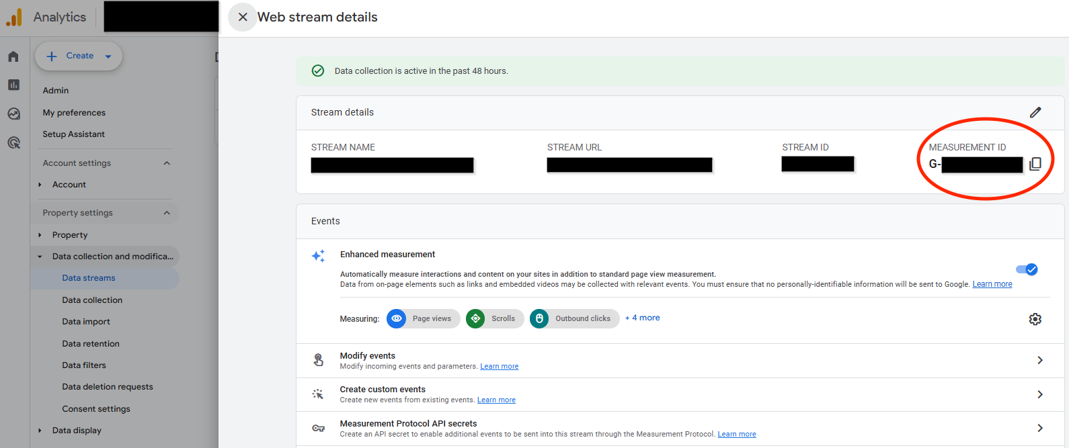Click the Analytics logo icon
The width and height of the screenshot is (1069, 448).
[x=14, y=17]
